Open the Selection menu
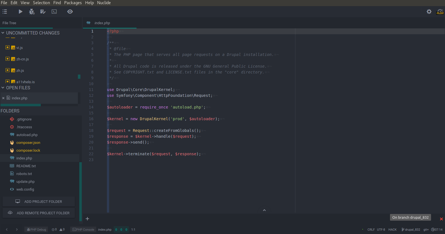Image resolution: width=445 pixels, height=234 pixels. [x=41, y=3]
